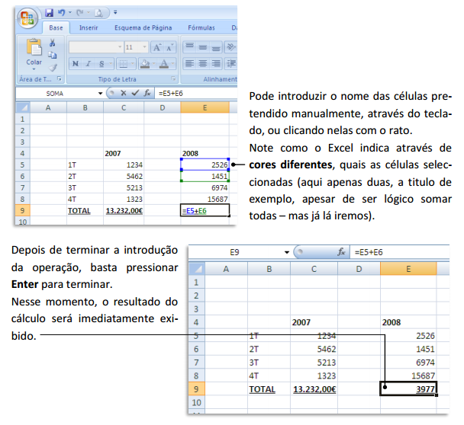
Task: Cancel formula entry with the X icon
Action: point(124,93)
